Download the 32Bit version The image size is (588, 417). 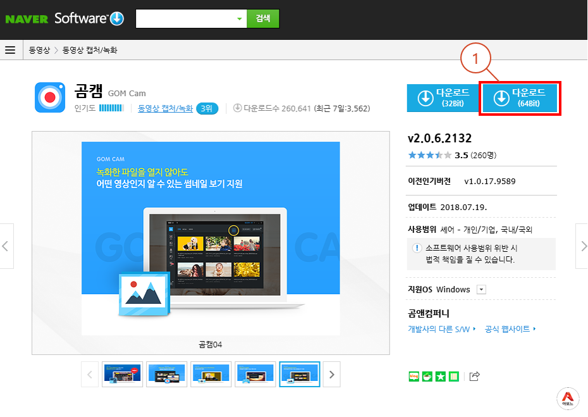click(x=443, y=97)
